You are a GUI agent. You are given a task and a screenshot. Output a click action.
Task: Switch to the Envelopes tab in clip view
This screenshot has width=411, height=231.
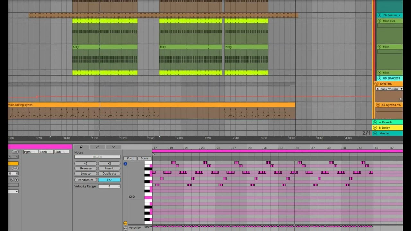97,147
